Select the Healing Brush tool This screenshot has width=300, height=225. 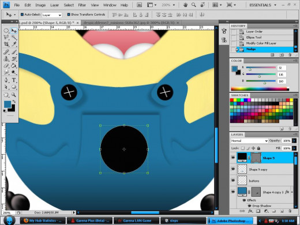[x=6, y=52]
